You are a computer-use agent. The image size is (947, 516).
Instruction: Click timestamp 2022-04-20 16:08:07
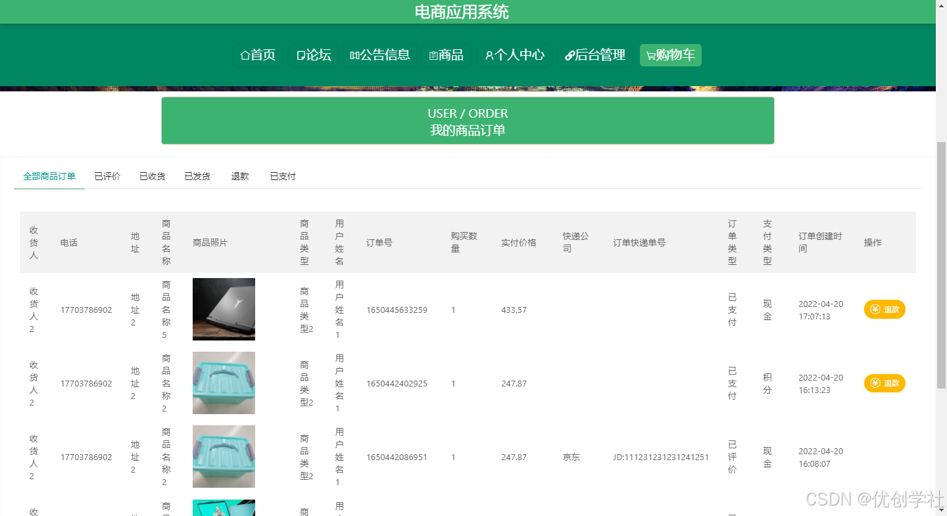(x=821, y=457)
